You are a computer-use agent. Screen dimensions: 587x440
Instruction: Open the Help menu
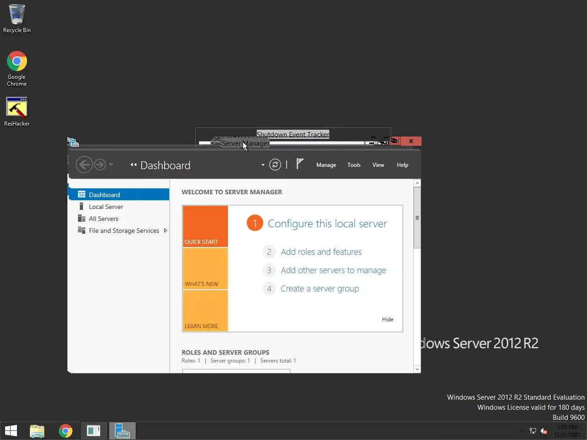(x=402, y=165)
